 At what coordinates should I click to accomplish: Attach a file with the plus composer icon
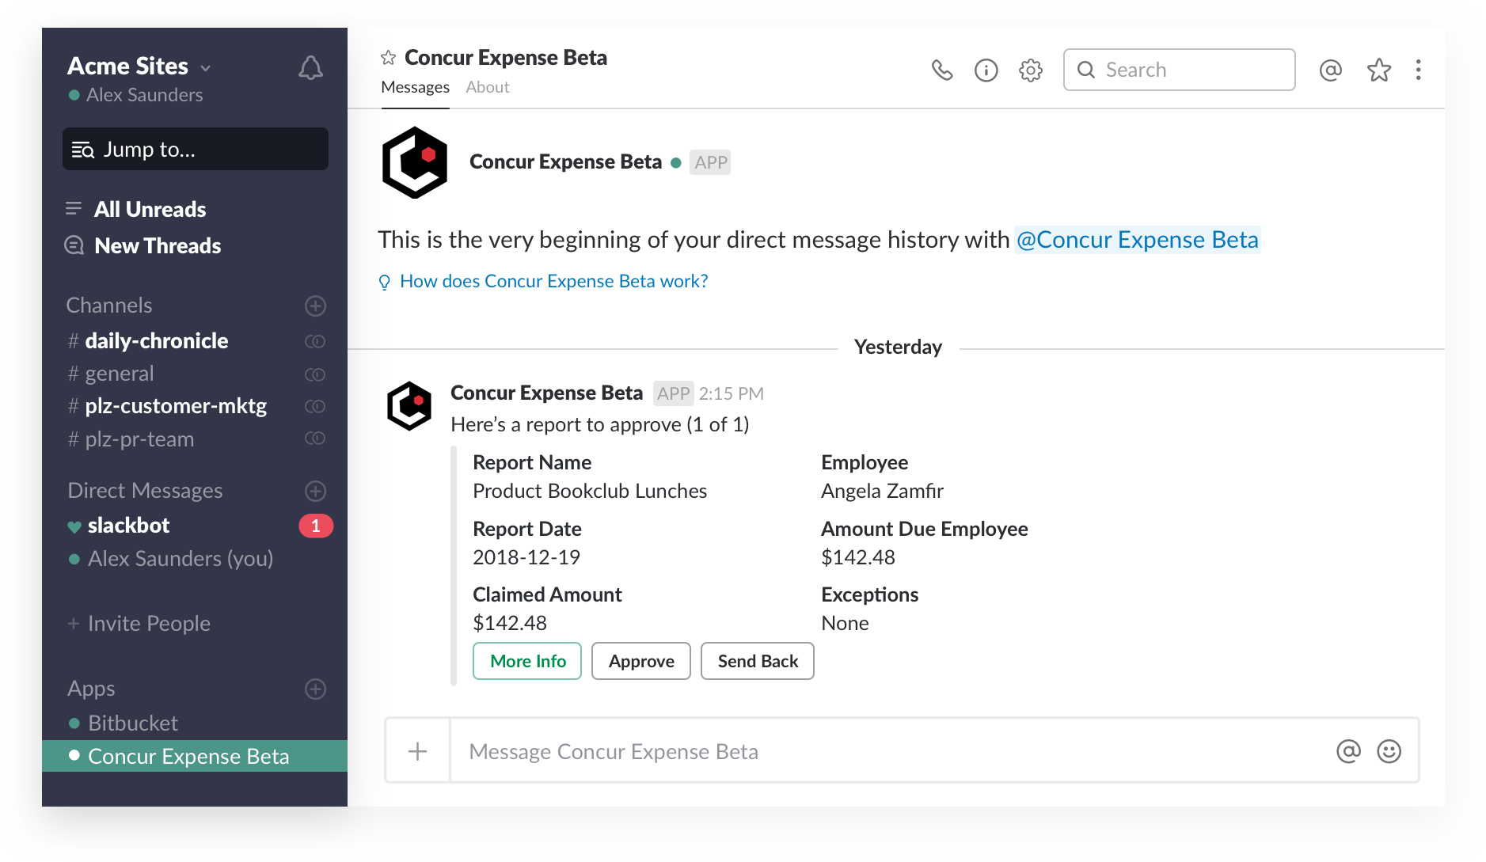click(417, 750)
